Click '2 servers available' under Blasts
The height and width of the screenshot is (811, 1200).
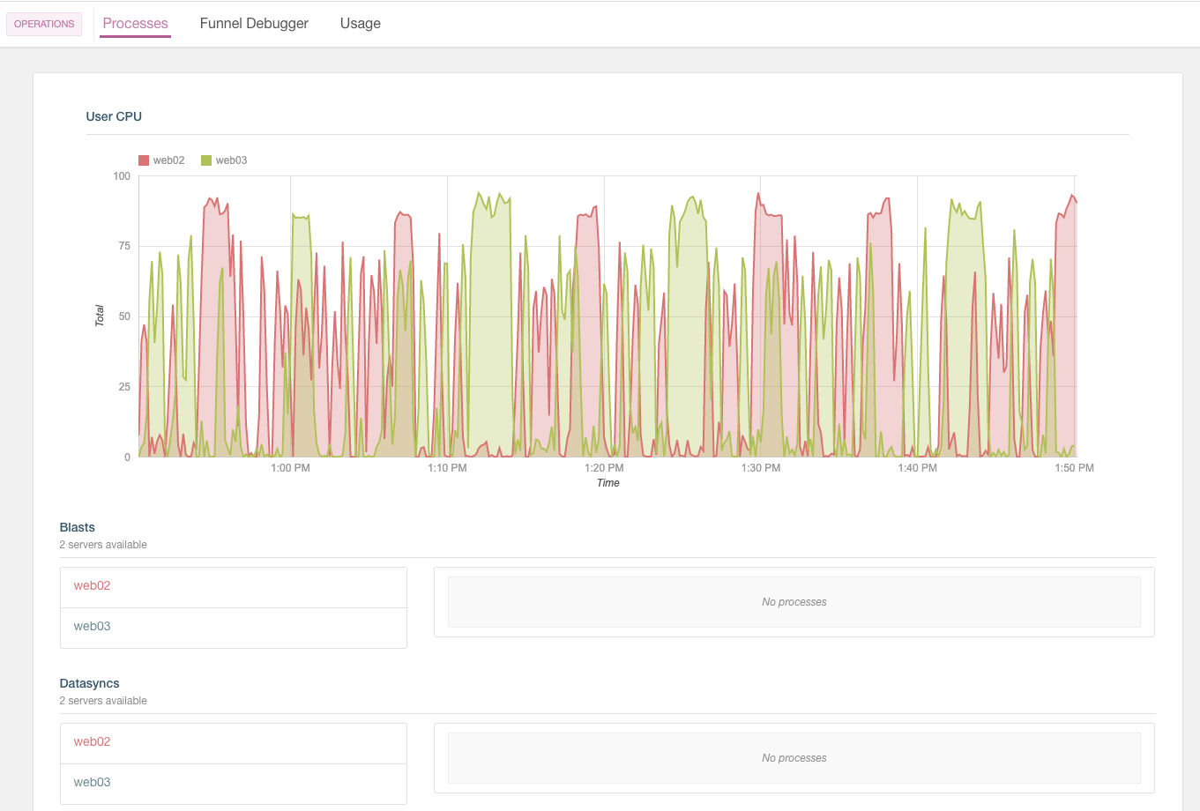pyautogui.click(x=103, y=545)
